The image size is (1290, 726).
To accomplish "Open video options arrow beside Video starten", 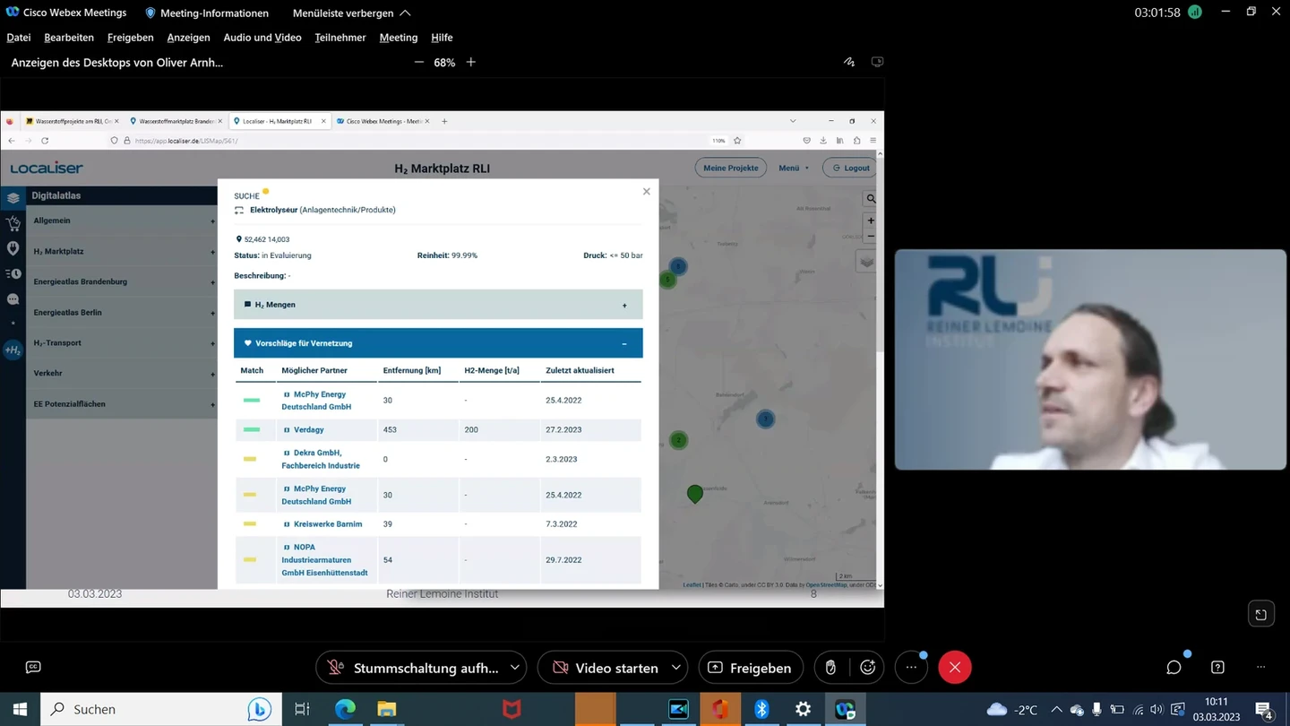I will pos(676,668).
